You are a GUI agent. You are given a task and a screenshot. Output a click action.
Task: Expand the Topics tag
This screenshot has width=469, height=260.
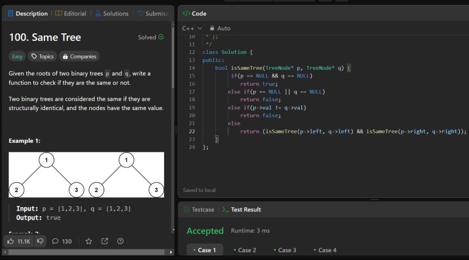pyautogui.click(x=42, y=56)
